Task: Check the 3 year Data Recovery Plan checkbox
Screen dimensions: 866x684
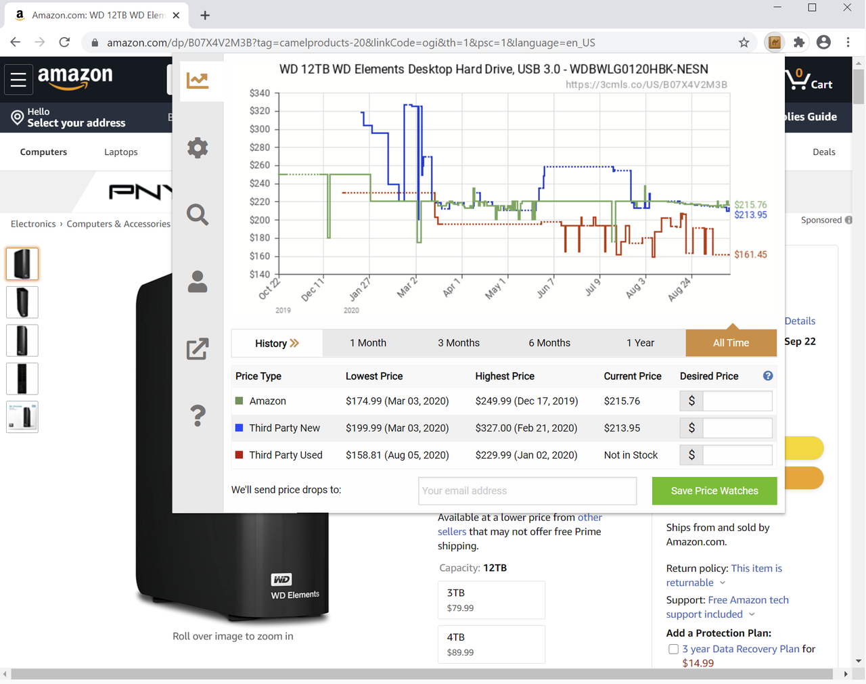Action: [673, 649]
